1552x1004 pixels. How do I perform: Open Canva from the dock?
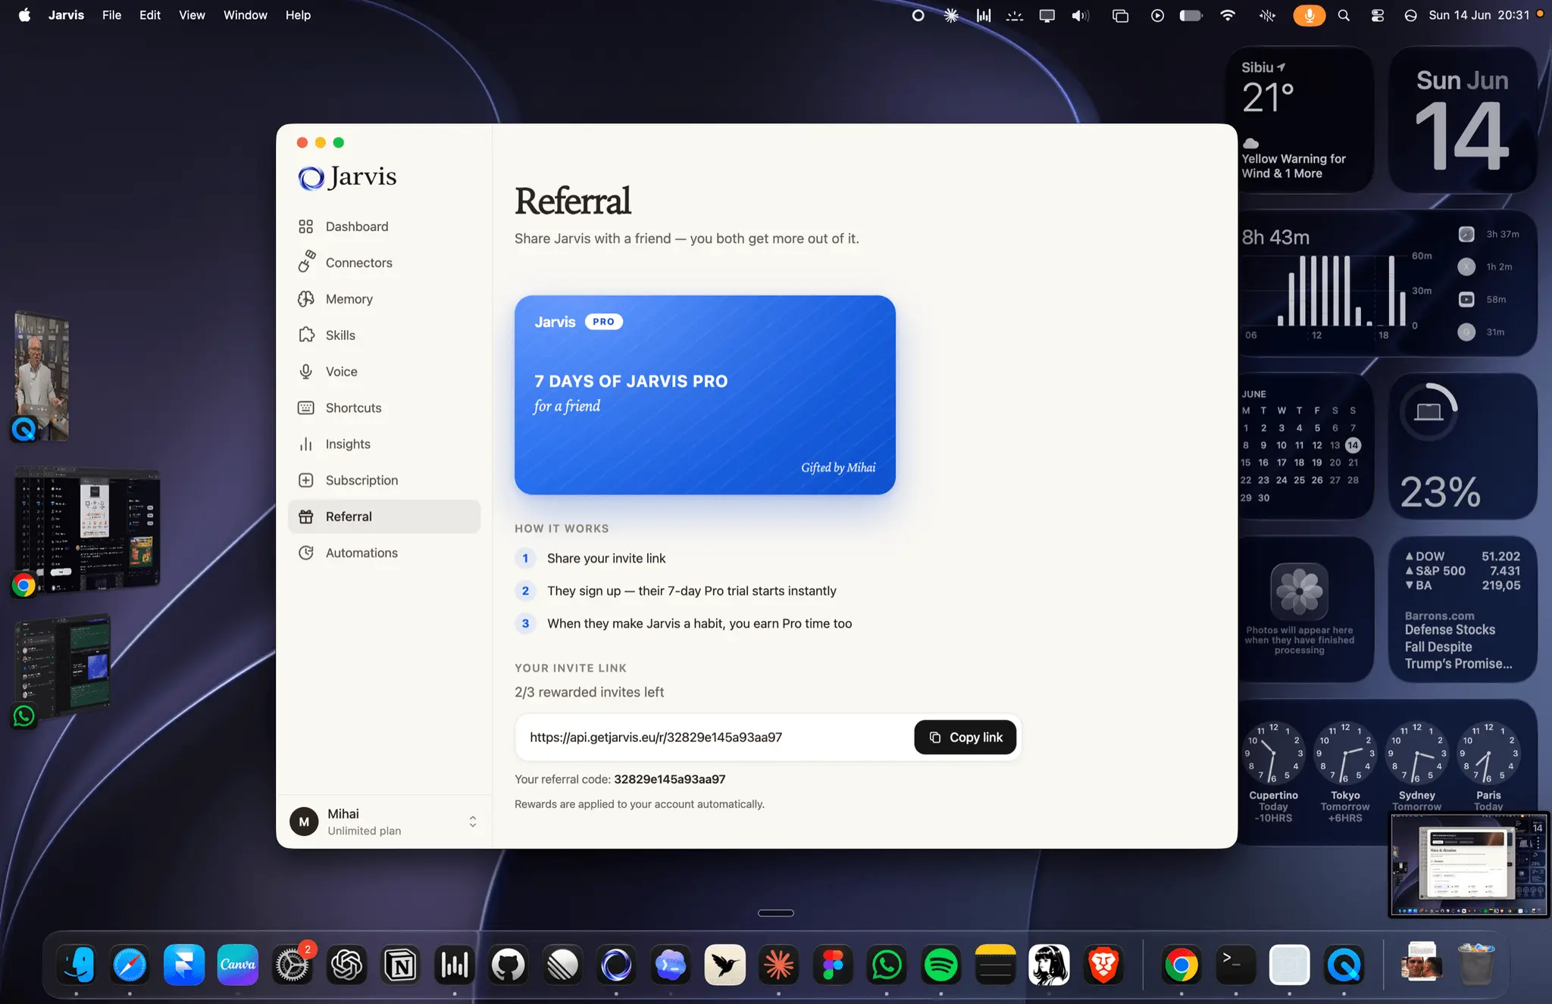pyautogui.click(x=238, y=965)
